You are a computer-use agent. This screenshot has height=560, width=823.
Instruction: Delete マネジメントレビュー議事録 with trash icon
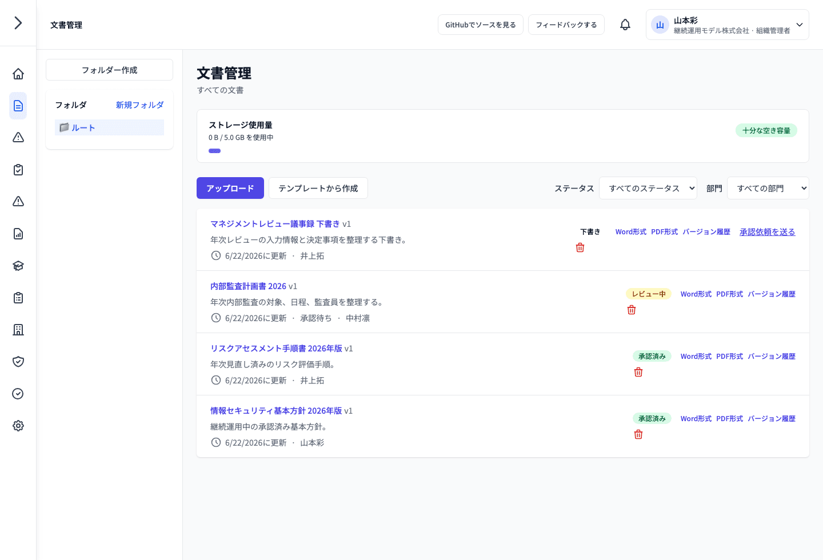[x=580, y=247]
